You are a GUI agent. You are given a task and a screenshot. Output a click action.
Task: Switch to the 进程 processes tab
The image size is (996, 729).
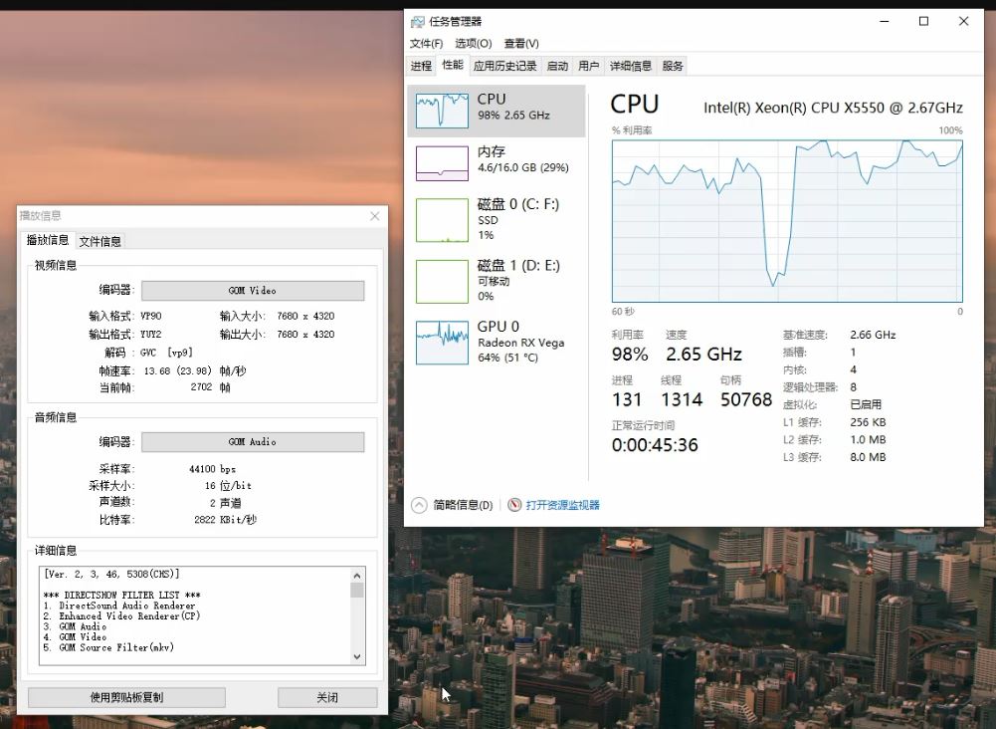tap(422, 66)
